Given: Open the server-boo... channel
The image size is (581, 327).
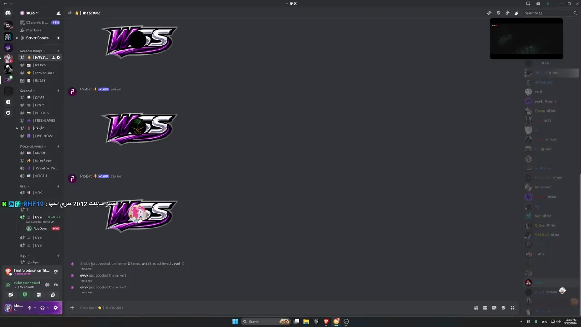Looking at the screenshot, I should (39, 73).
